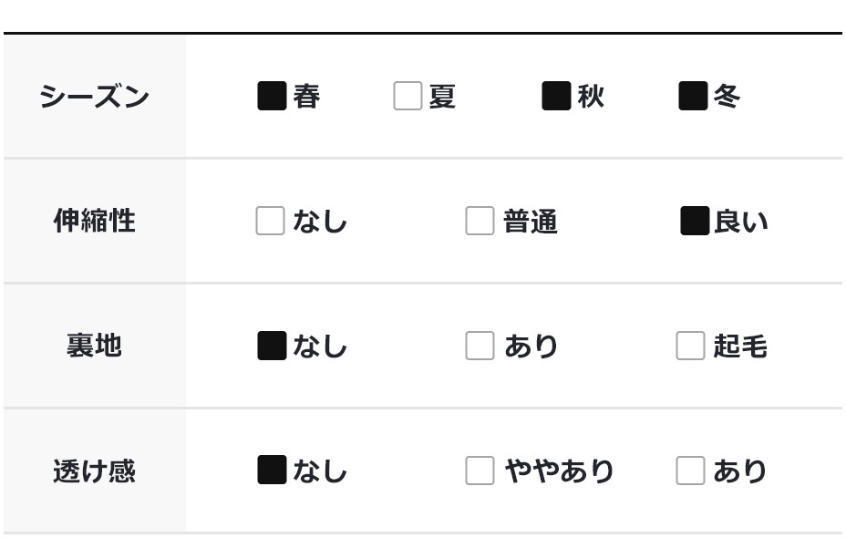Click the 普通 label text
Viewport: 846px width, 538px height.
click(x=531, y=222)
